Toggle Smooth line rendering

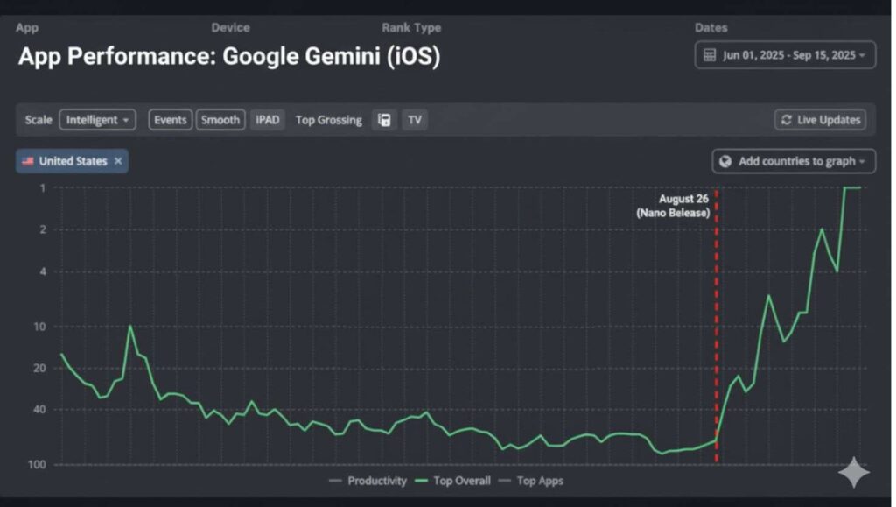pos(220,120)
